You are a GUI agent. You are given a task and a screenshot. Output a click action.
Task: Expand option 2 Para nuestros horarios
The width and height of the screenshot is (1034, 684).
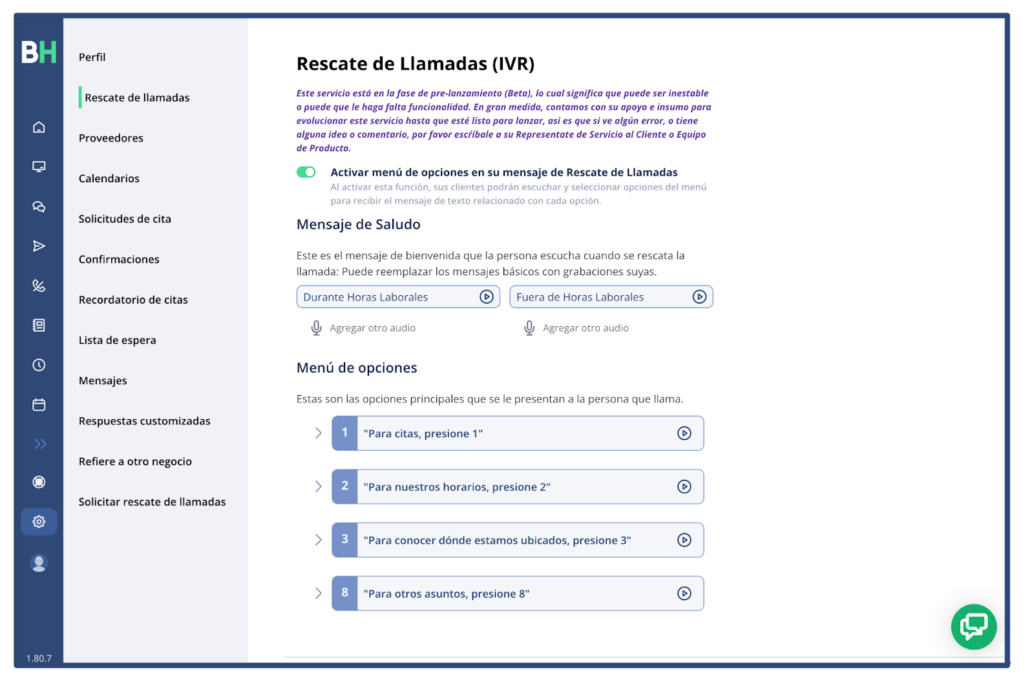click(318, 486)
